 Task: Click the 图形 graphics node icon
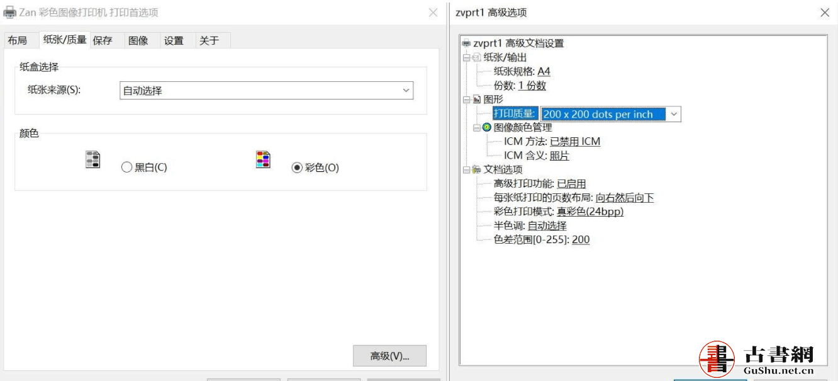point(476,100)
